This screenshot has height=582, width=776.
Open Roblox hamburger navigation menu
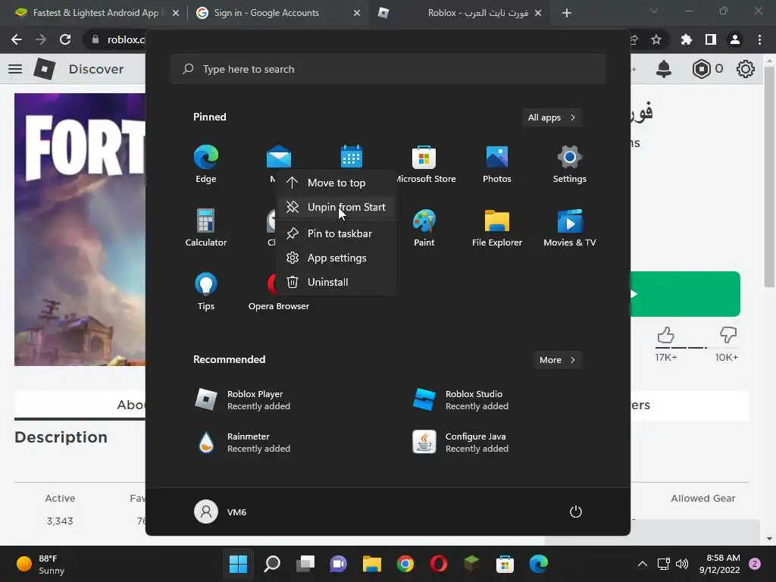click(15, 69)
